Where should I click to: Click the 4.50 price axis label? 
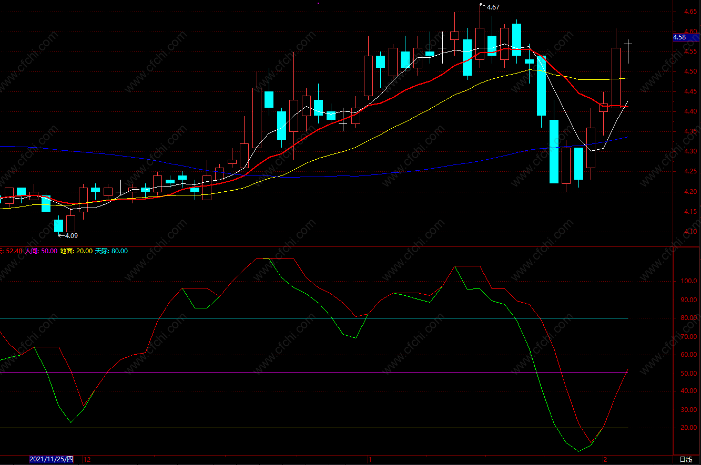(690, 72)
